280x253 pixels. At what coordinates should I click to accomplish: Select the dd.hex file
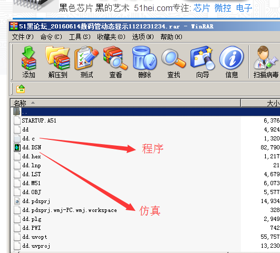(32, 156)
